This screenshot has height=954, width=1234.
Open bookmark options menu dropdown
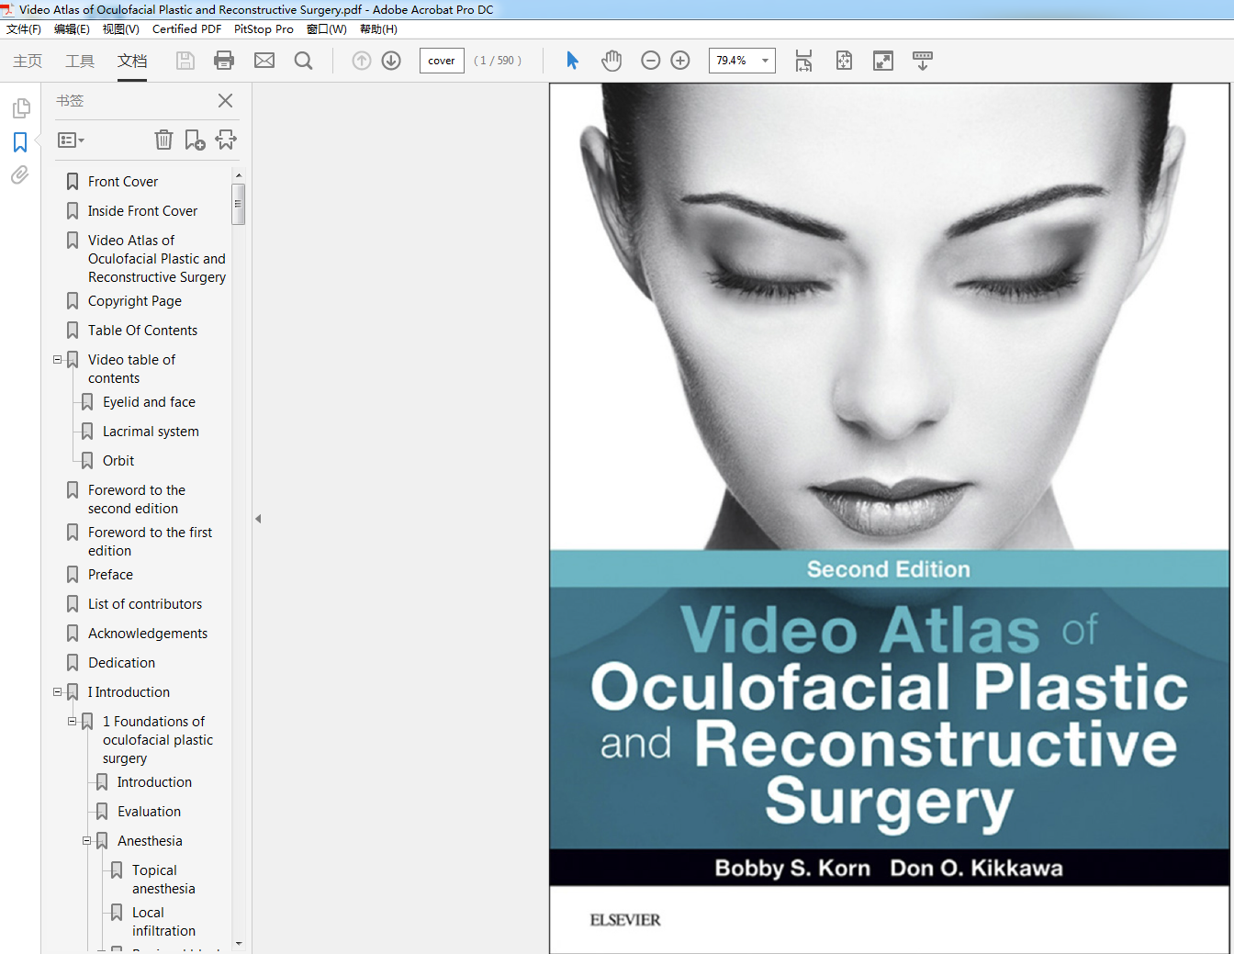71,140
